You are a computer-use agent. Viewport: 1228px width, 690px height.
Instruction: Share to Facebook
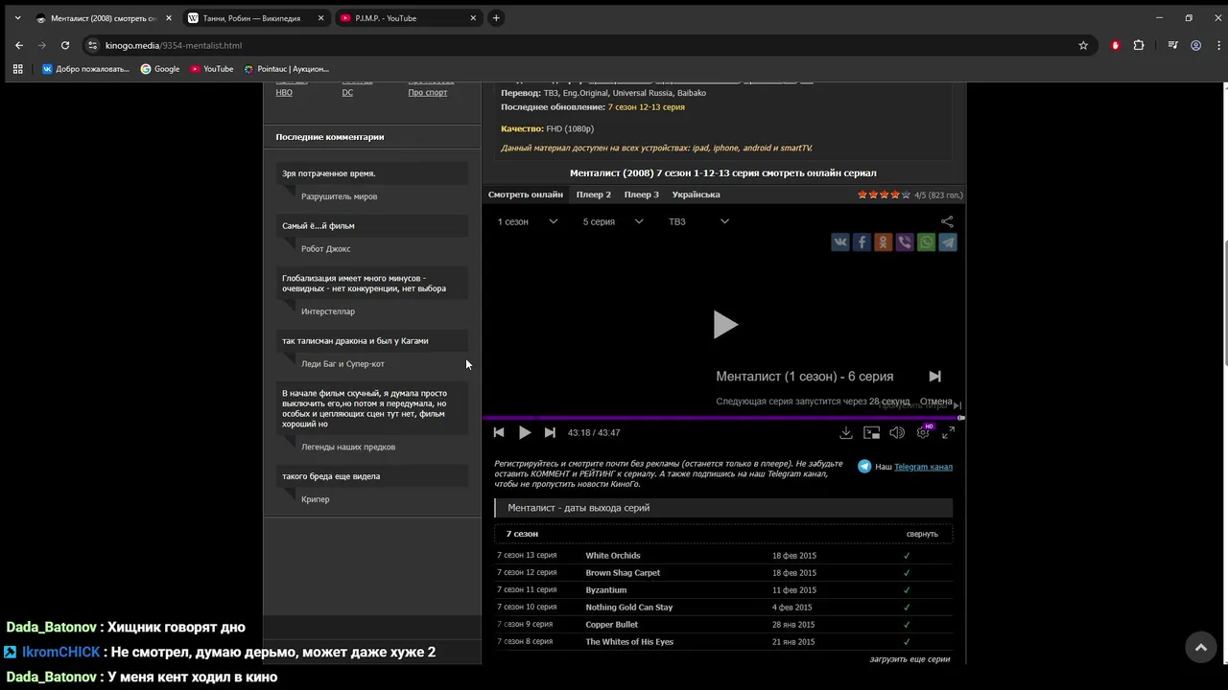tap(862, 242)
